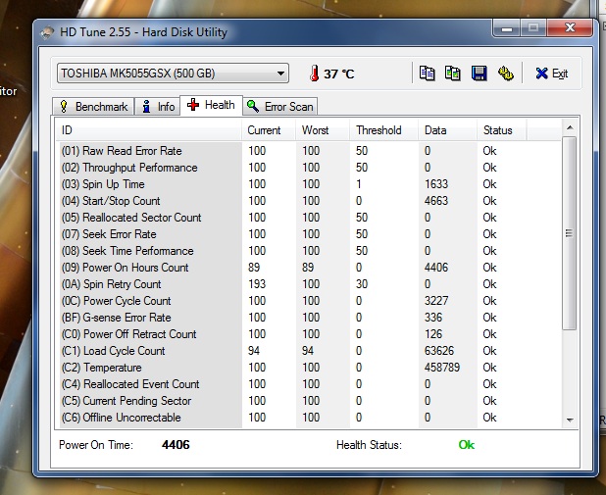Open the TOSHIBA MK5055GSX drive dropdown
Image resolution: width=606 pixels, height=495 pixels.
click(x=173, y=74)
